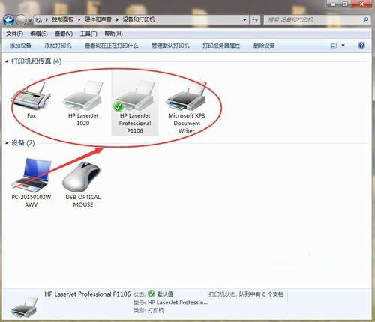Click the search magnifier icon

366,19
